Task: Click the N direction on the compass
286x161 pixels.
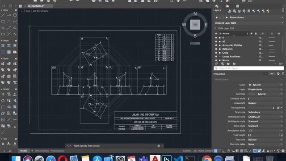Action: click(x=195, y=14)
